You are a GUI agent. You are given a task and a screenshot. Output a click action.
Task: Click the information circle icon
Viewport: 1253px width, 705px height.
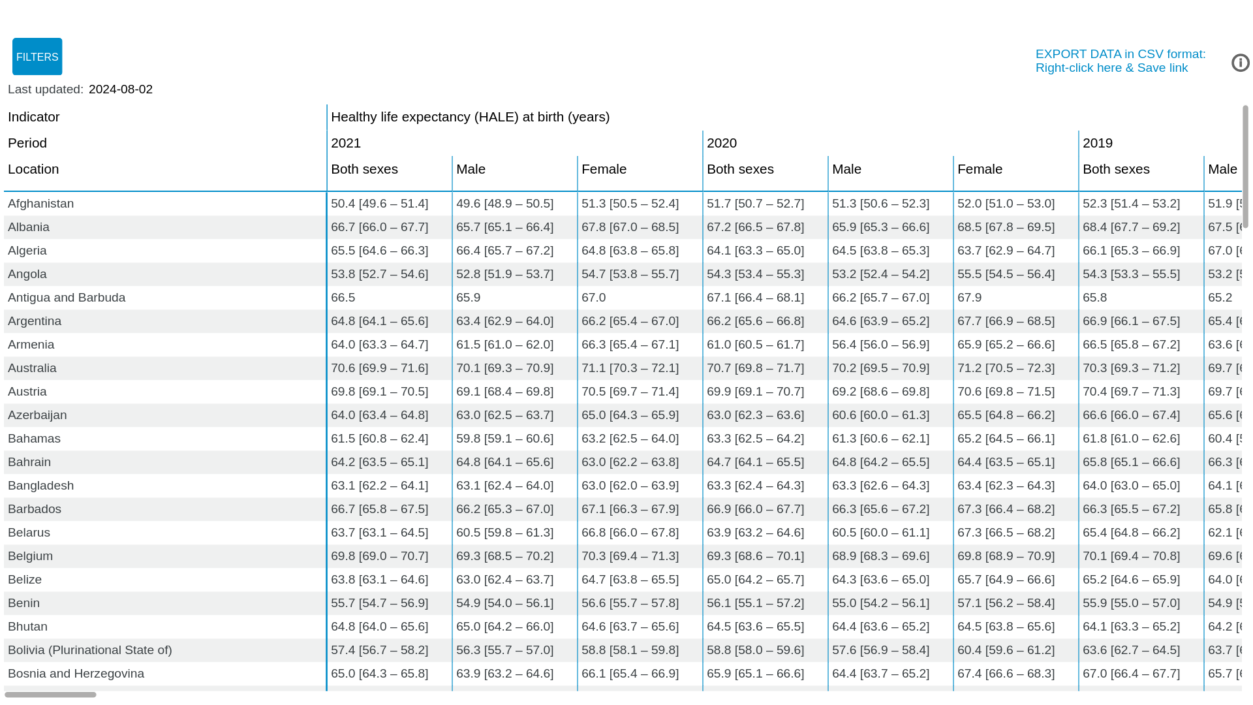[1240, 63]
